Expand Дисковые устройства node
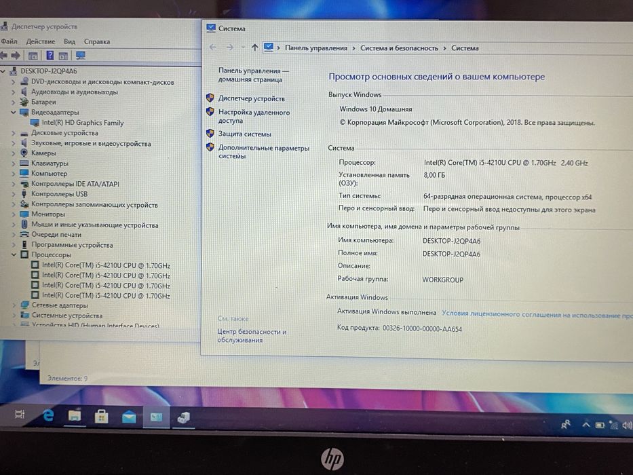The height and width of the screenshot is (475, 633). [13, 133]
